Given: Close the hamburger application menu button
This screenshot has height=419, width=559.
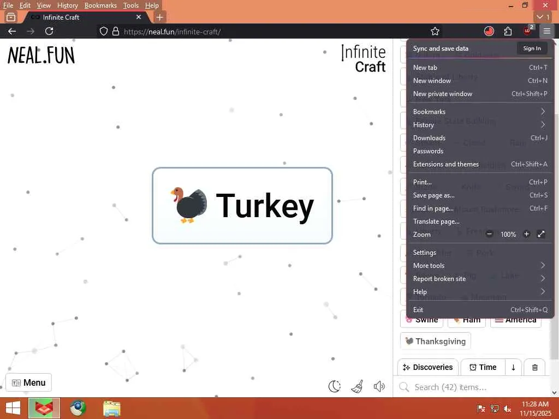Looking at the screenshot, I should [x=547, y=31].
